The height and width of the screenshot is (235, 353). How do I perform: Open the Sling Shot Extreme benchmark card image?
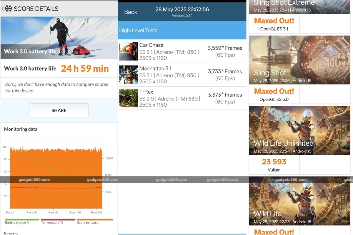pyautogui.click(x=299, y=7)
